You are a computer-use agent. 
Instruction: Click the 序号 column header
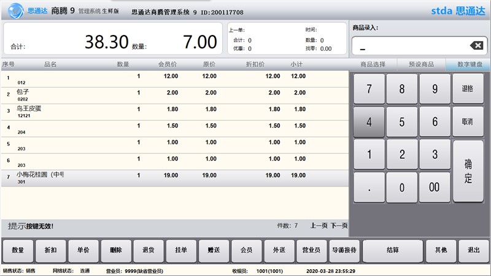(x=8, y=64)
